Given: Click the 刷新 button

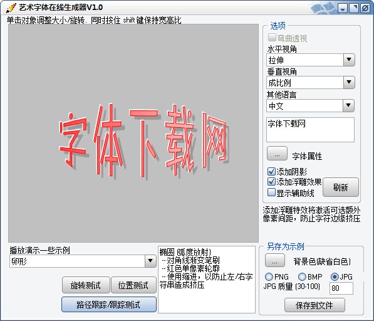Looking at the screenshot, I should (341, 187).
